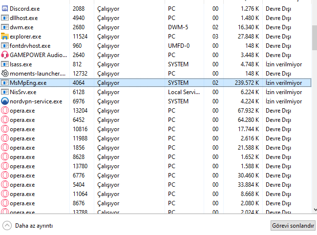Viewport: 317px width, 235px height.
Task: Select the MsMpEng.exe process name
Action: [28, 83]
